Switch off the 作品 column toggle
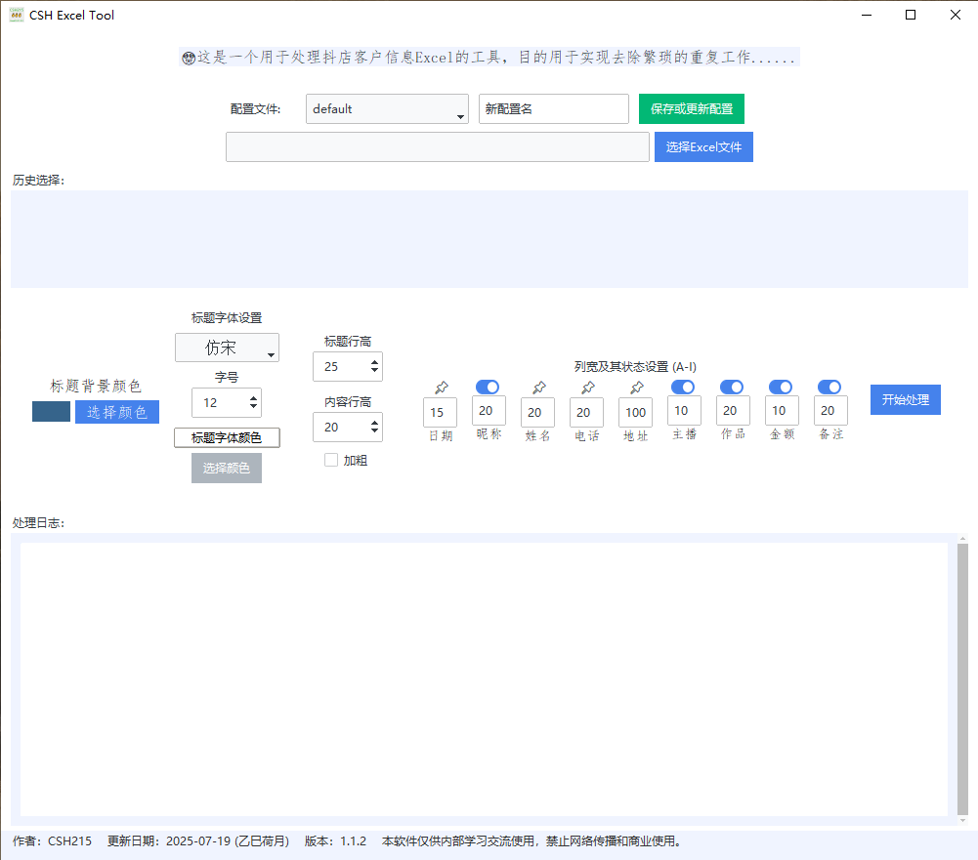 coord(732,387)
